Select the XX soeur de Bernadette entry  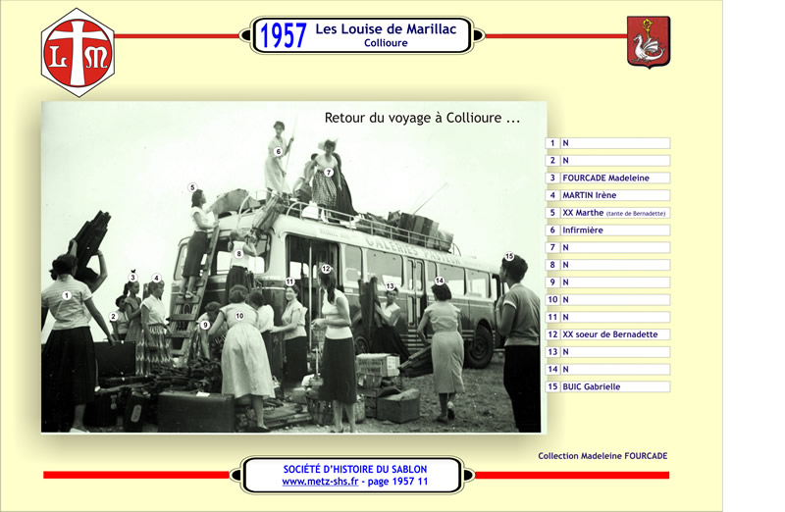607,334
